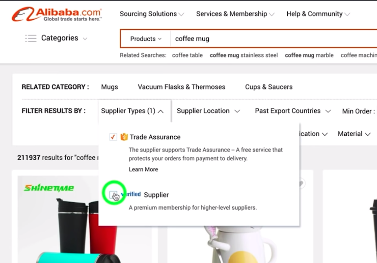Image resolution: width=377 pixels, height=263 pixels.
Task: Expand the Supplier Location filter
Action: 208,111
